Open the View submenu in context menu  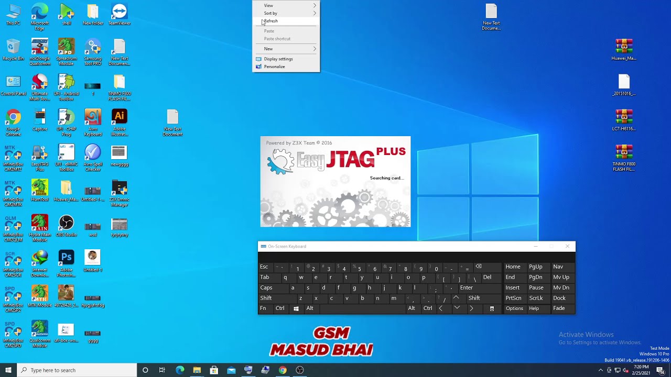click(286, 5)
